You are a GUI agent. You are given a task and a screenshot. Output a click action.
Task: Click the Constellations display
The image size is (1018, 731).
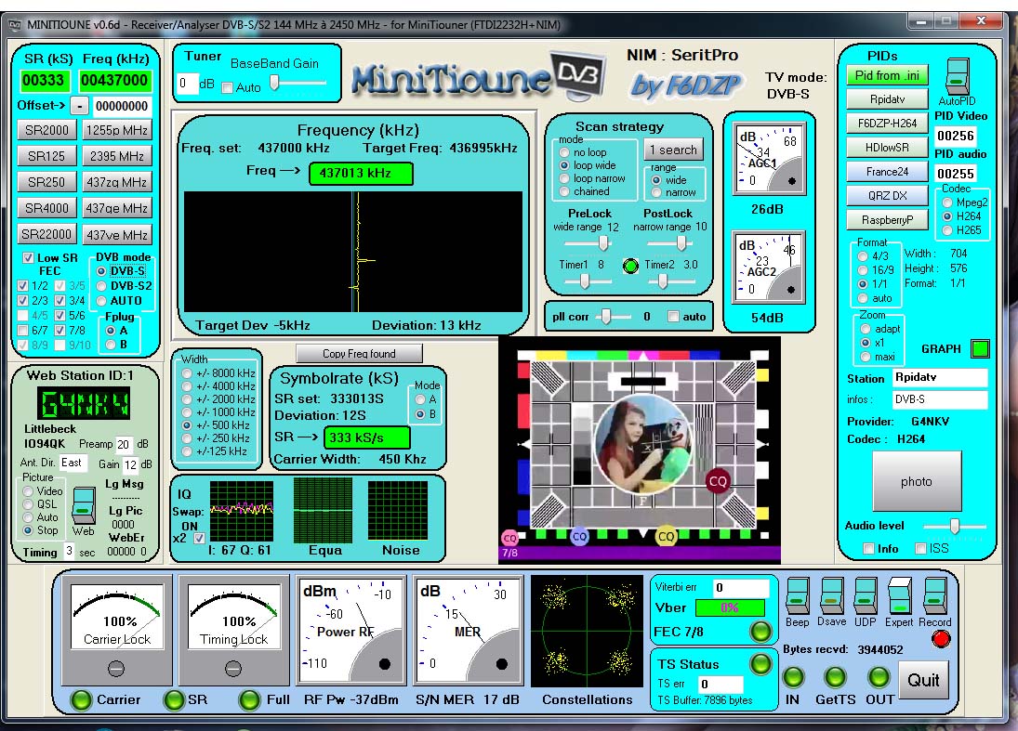point(587,631)
